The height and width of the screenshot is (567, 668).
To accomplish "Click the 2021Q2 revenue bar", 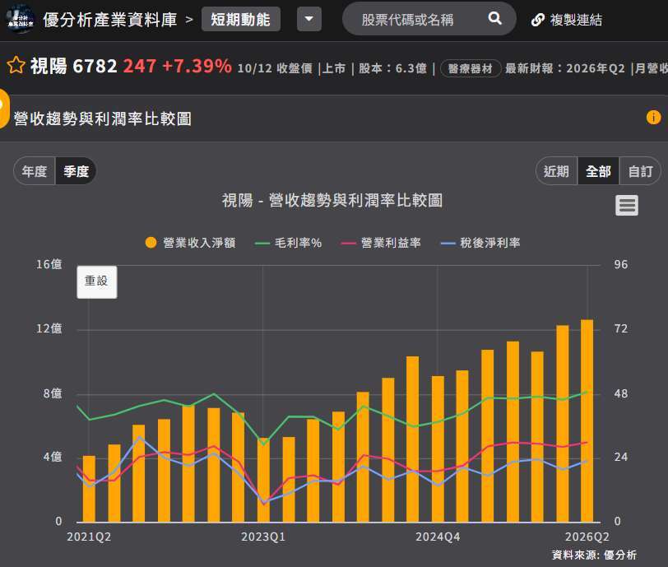I will click(x=89, y=489).
